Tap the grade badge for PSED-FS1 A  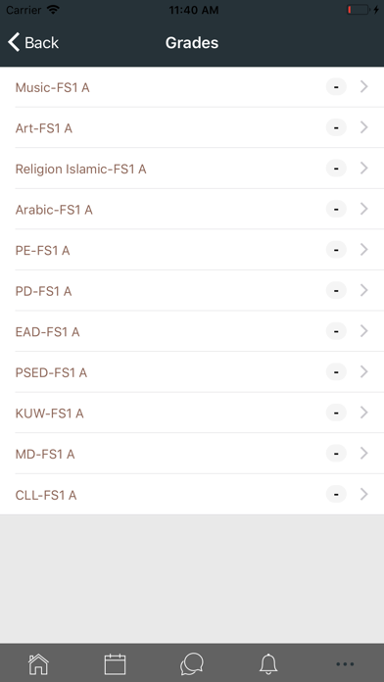tap(336, 372)
